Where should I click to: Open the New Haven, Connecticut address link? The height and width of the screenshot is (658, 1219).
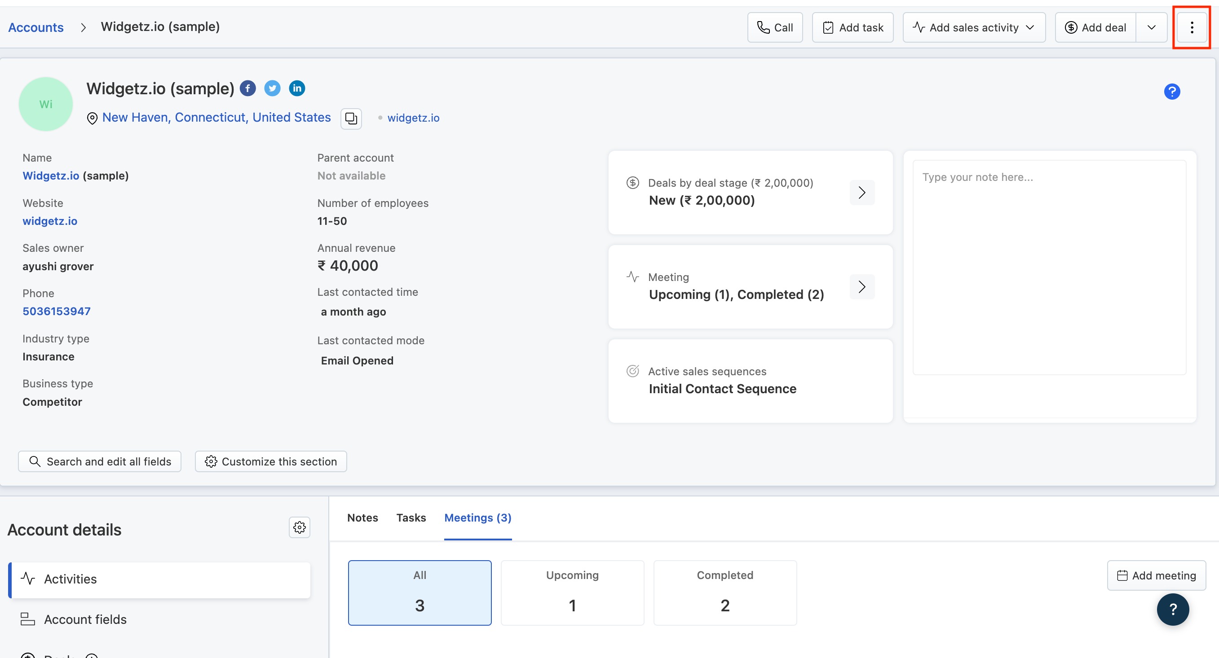pos(217,117)
